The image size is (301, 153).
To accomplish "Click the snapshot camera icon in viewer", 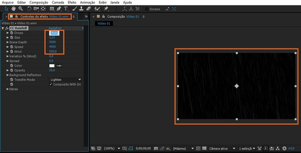I will coord(156,148).
